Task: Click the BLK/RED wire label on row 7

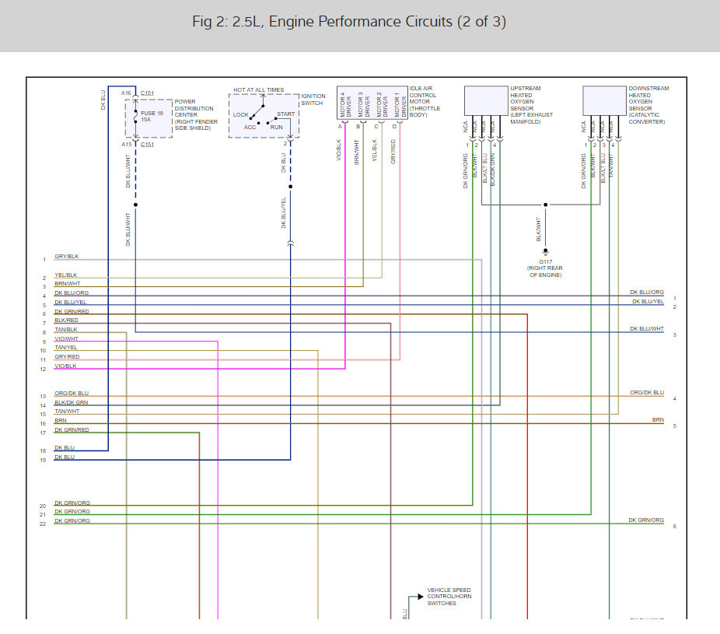Action: (66, 321)
